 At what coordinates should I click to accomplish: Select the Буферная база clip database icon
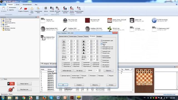(43, 38)
